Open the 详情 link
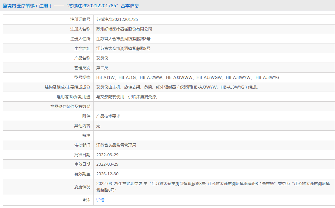The height and width of the screenshot is (208, 335). coord(100,200)
